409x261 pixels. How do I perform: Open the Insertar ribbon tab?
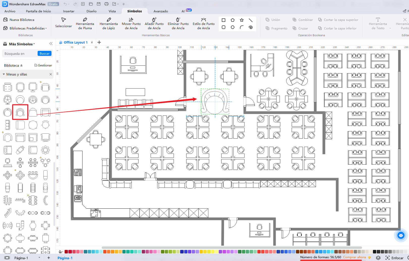[x=69, y=11]
